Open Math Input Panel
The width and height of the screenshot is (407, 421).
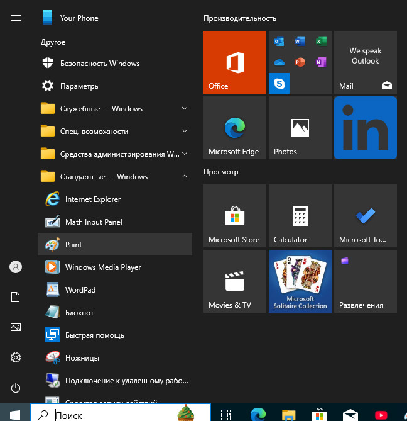pyautogui.click(x=115, y=222)
